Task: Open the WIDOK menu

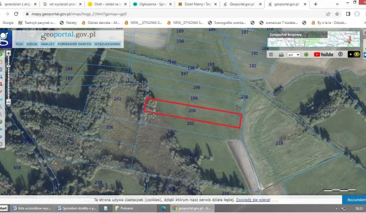Action: coord(32,44)
